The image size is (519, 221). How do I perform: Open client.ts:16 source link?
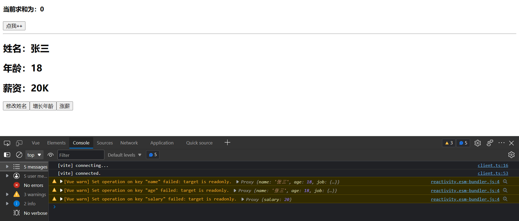(x=493, y=166)
